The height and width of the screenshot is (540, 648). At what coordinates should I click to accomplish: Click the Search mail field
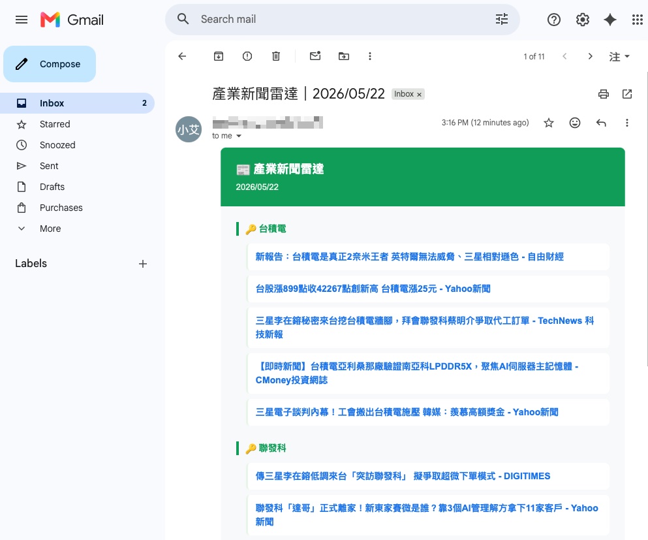pos(343,19)
